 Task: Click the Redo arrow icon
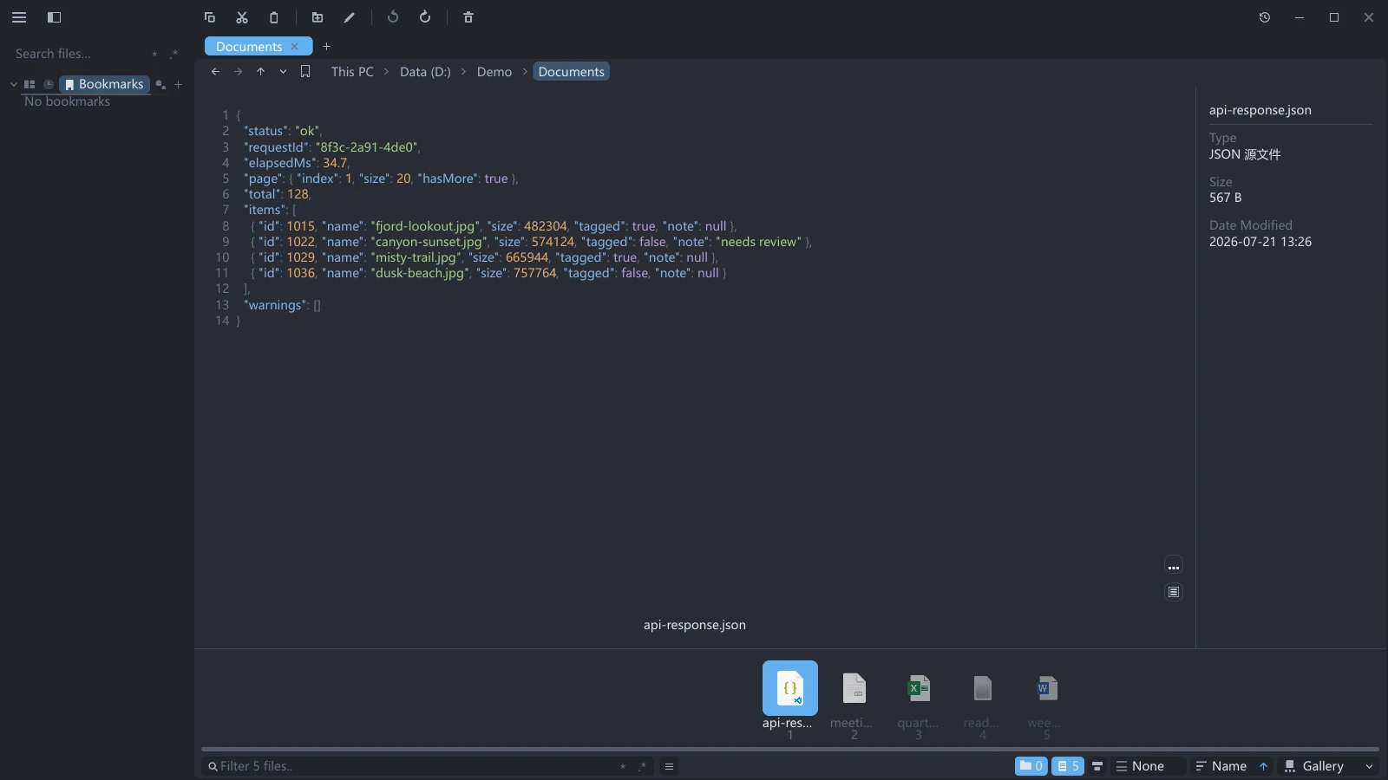point(425,17)
